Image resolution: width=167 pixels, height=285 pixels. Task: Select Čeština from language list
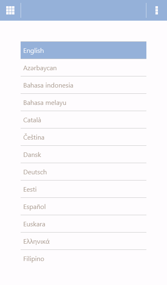pos(83,137)
